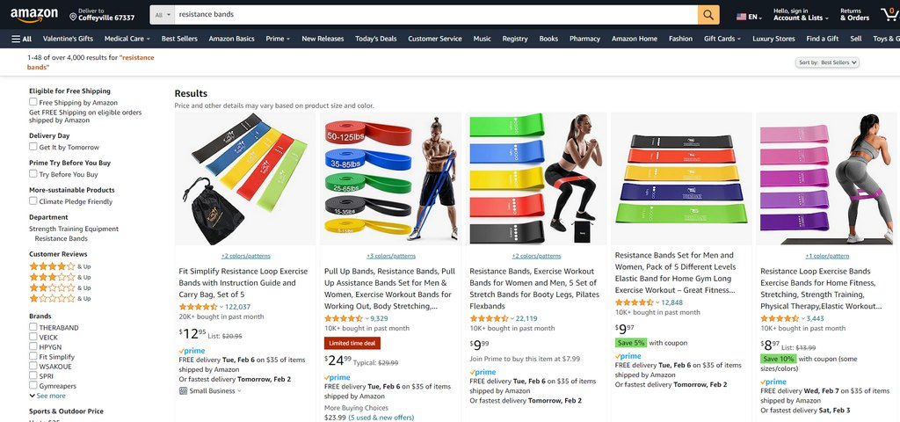Select Best Sellers in navigation bar
The height and width of the screenshot is (422, 900).
[179, 39]
